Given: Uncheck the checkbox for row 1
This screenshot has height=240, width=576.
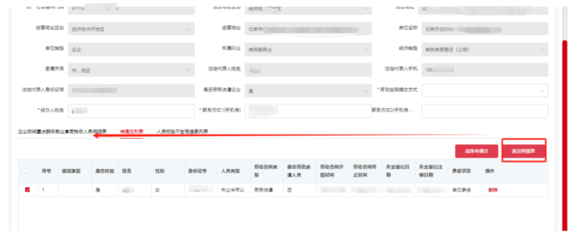Looking at the screenshot, I should coord(27,190).
